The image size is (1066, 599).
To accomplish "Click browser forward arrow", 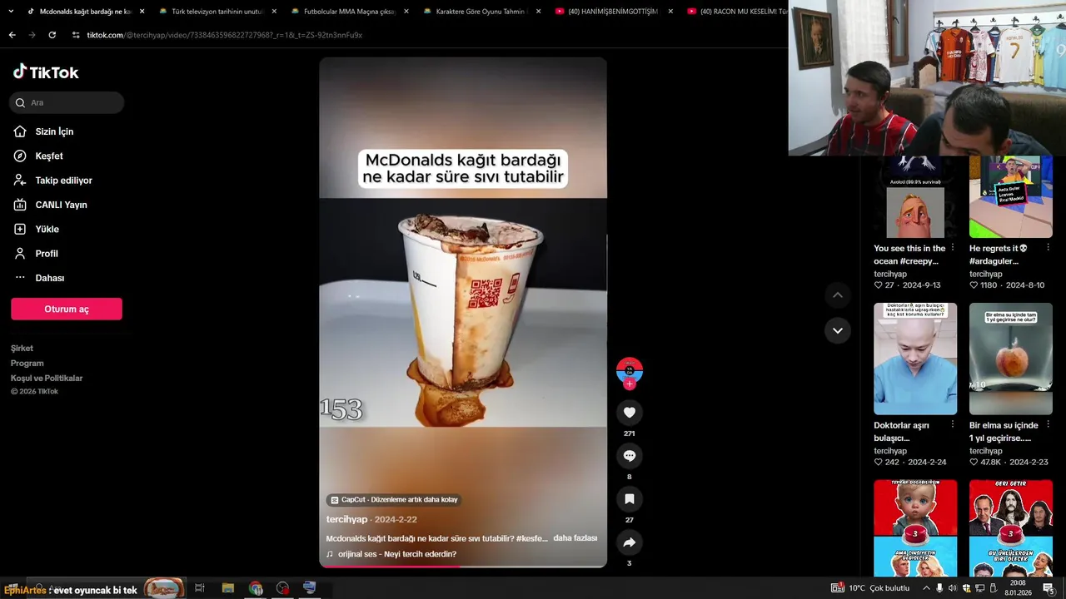I will coord(32,35).
